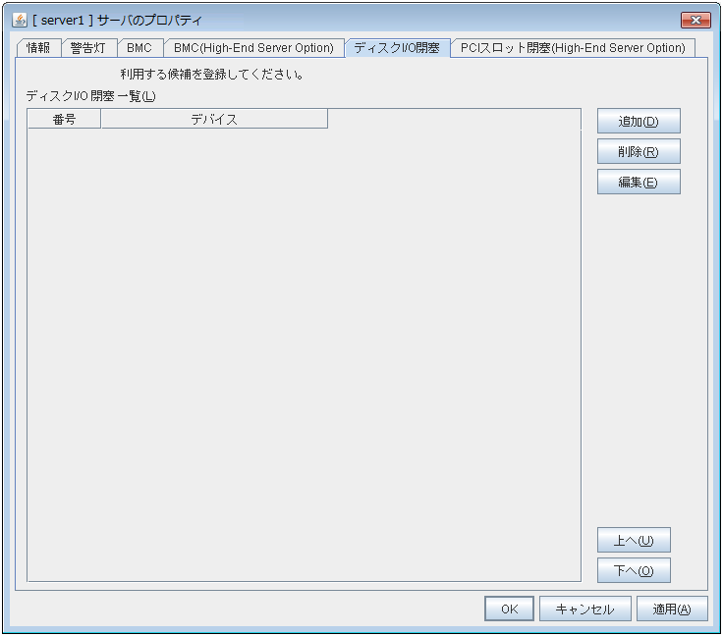Click the Java icon in the title bar
The height and width of the screenshot is (636, 723).
coord(20,20)
